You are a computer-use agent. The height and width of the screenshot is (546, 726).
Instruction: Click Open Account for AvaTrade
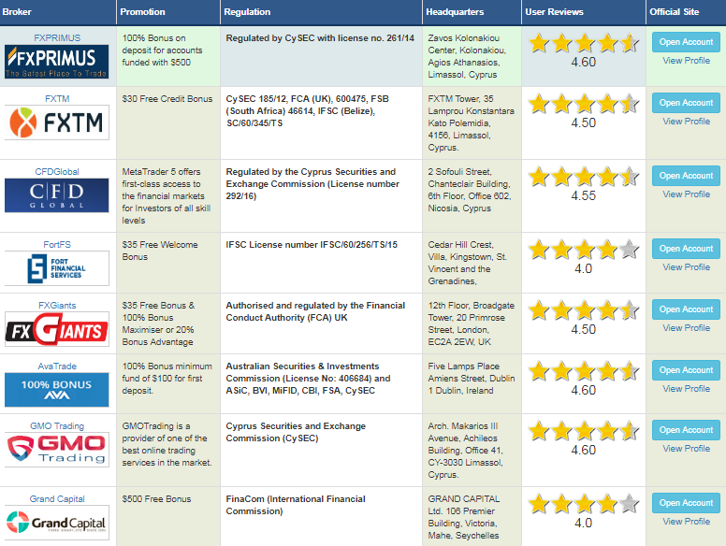click(x=686, y=370)
